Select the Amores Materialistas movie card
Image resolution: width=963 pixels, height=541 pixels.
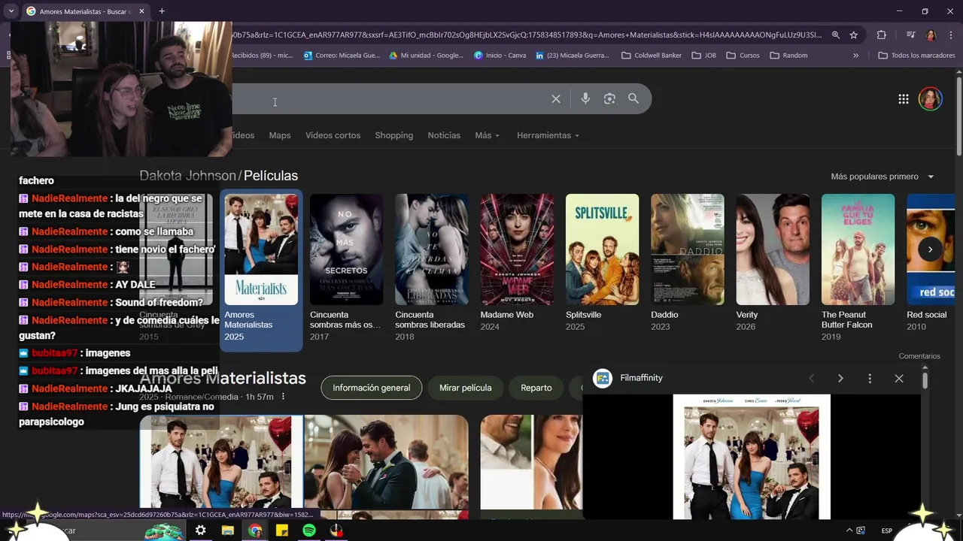point(261,270)
